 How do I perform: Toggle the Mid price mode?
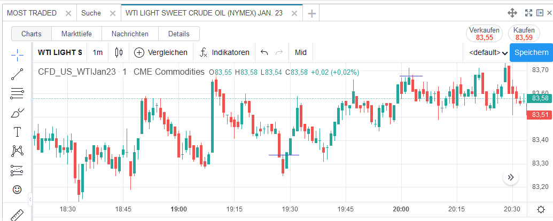click(301, 52)
